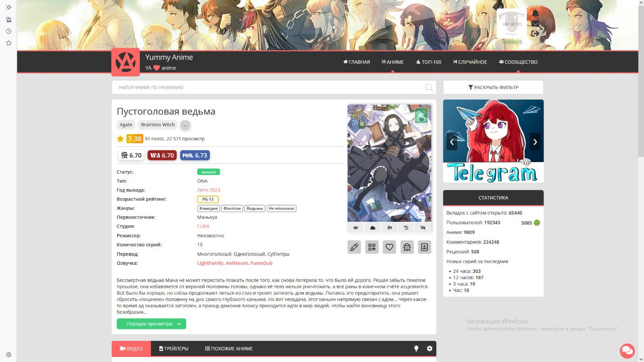Click the green вышел status badge
The height and width of the screenshot is (362, 644).
208,172
